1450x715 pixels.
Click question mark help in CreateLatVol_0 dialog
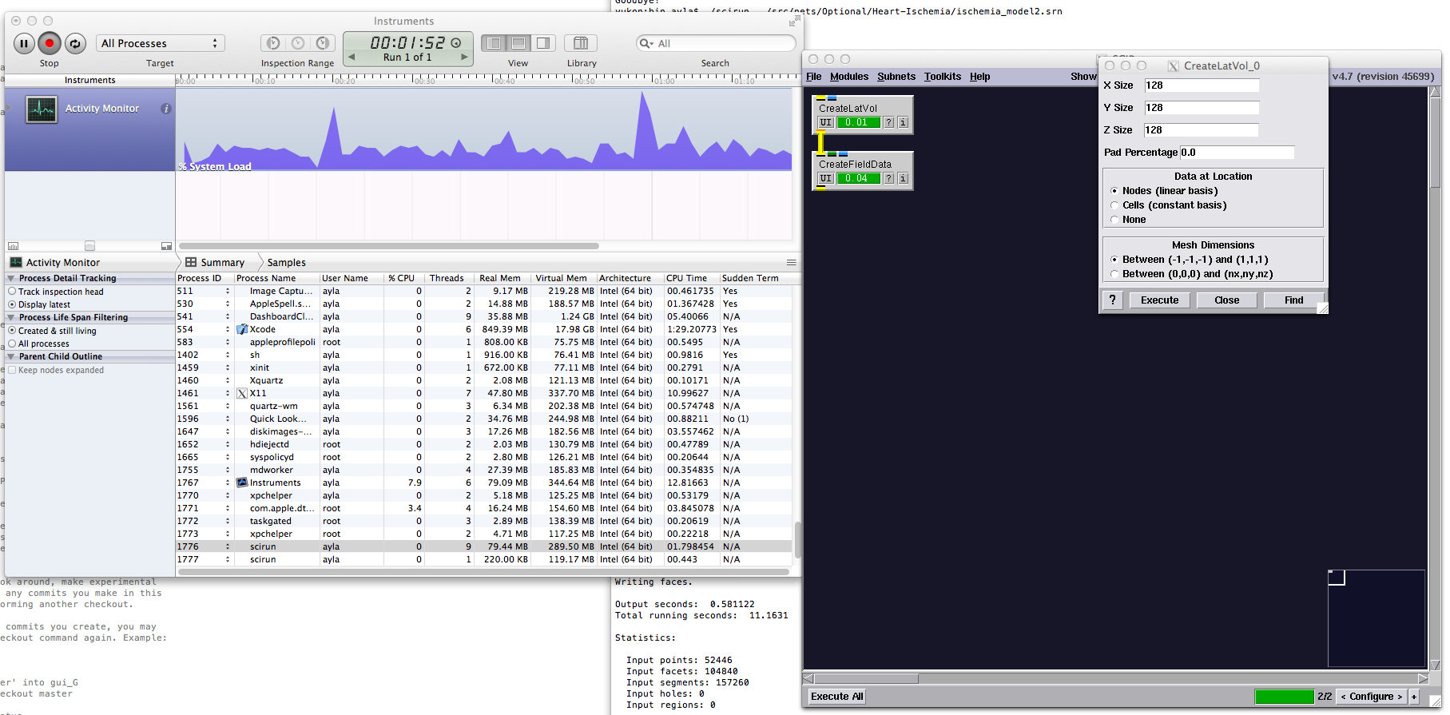tap(1113, 300)
